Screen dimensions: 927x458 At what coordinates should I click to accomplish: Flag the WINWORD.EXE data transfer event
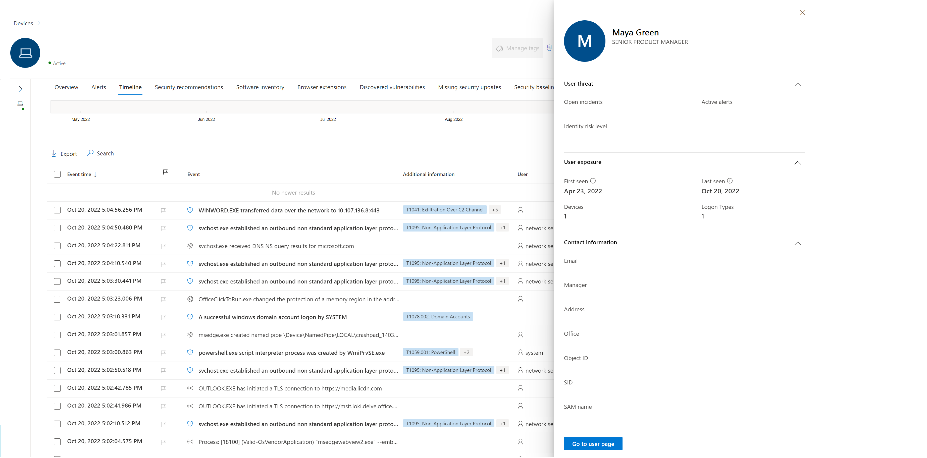coord(163,210)
